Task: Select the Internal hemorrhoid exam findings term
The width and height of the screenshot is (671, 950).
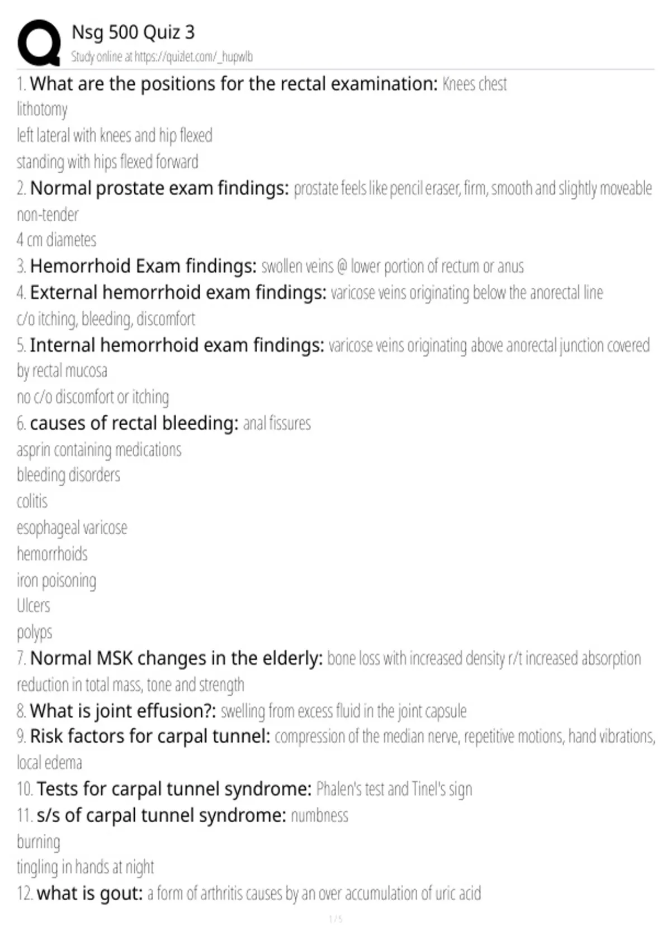Action: [x=177, y=345]
